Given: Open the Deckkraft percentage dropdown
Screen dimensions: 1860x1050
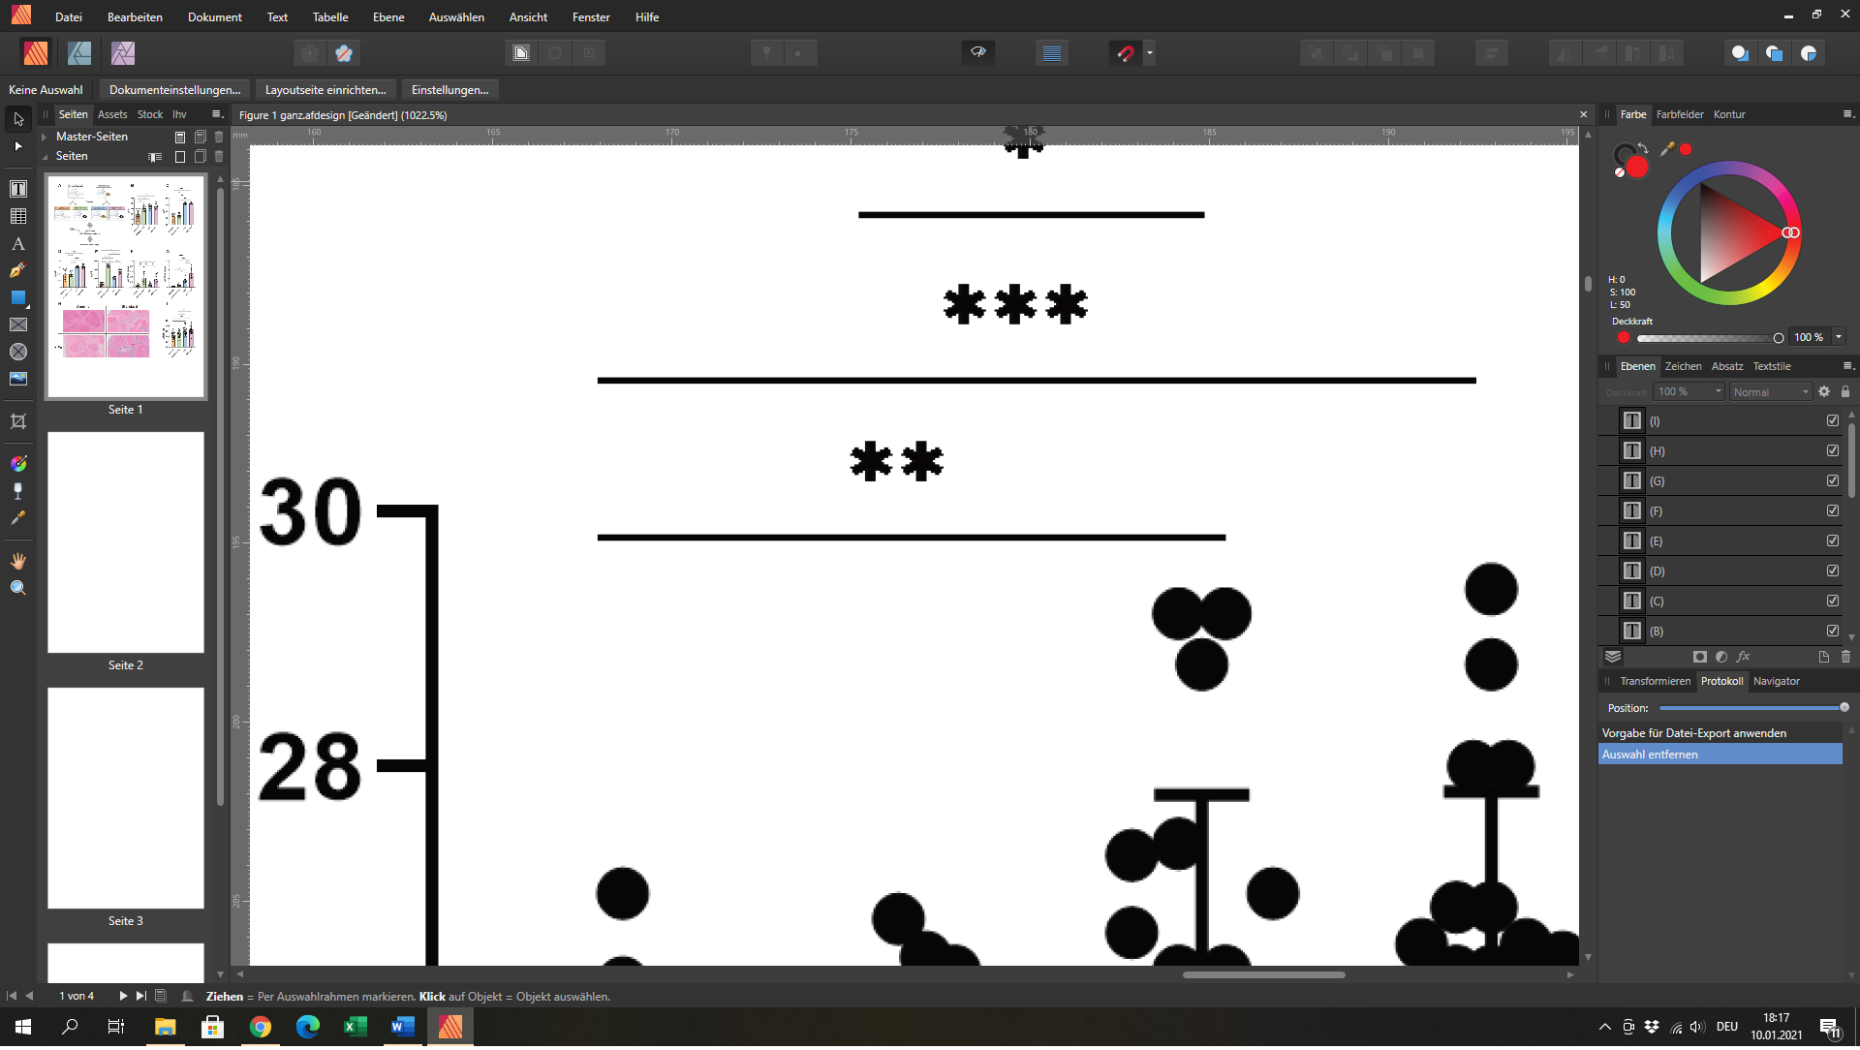Looking at the screenshot, I should click(x=1839, y=338).
